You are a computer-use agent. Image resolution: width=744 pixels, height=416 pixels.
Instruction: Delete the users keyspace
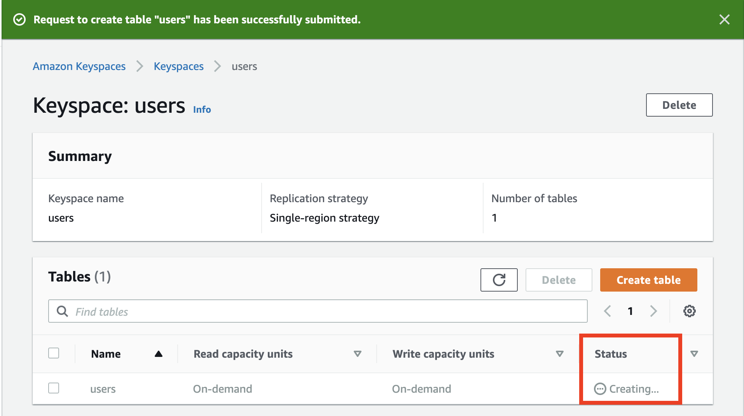pyautogui.click(x=679, y=105)
